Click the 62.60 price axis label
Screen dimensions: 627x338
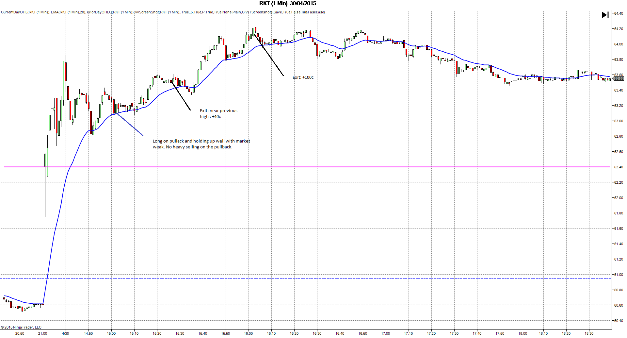[619, 152]
